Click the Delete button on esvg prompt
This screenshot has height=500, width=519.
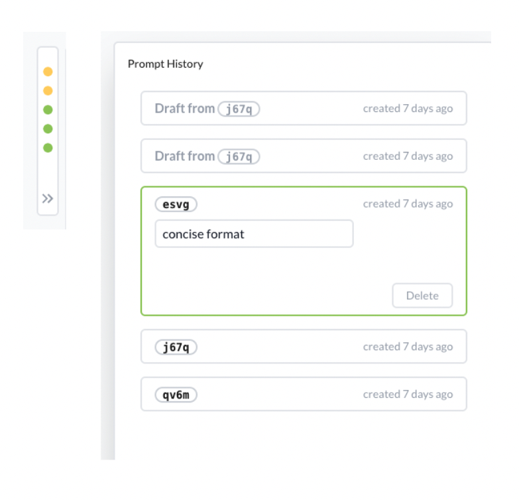[422, 296]
